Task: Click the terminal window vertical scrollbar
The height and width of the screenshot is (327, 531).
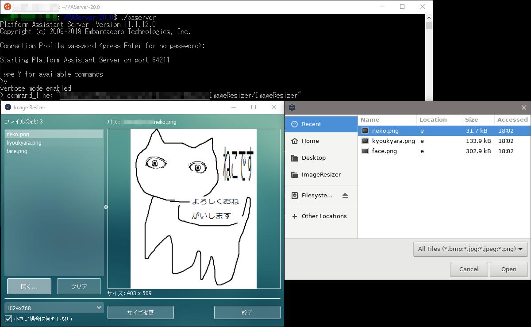Action: tap(429, 57)
